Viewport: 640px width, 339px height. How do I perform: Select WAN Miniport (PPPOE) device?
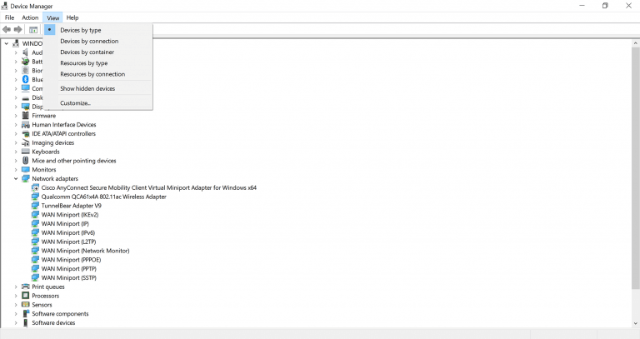(x=71, y=260)
